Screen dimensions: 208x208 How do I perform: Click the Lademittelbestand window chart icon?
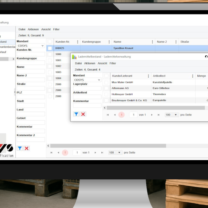tap(74, 57)
